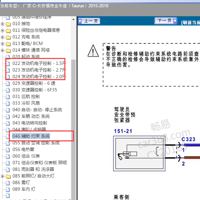The image size is (200, 200).
Task: Select highlighted 046 辅助 约束 系统 entry
Action: [x=31, y=136]
